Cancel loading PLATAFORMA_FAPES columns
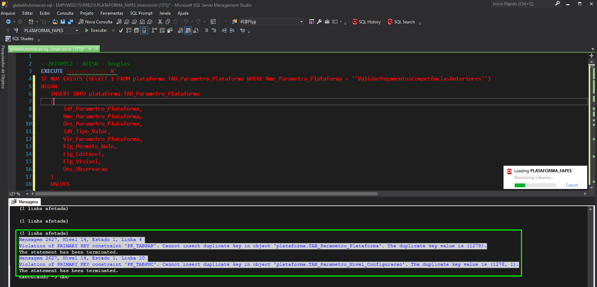The image size is (597, 287). tap(572, 185)
